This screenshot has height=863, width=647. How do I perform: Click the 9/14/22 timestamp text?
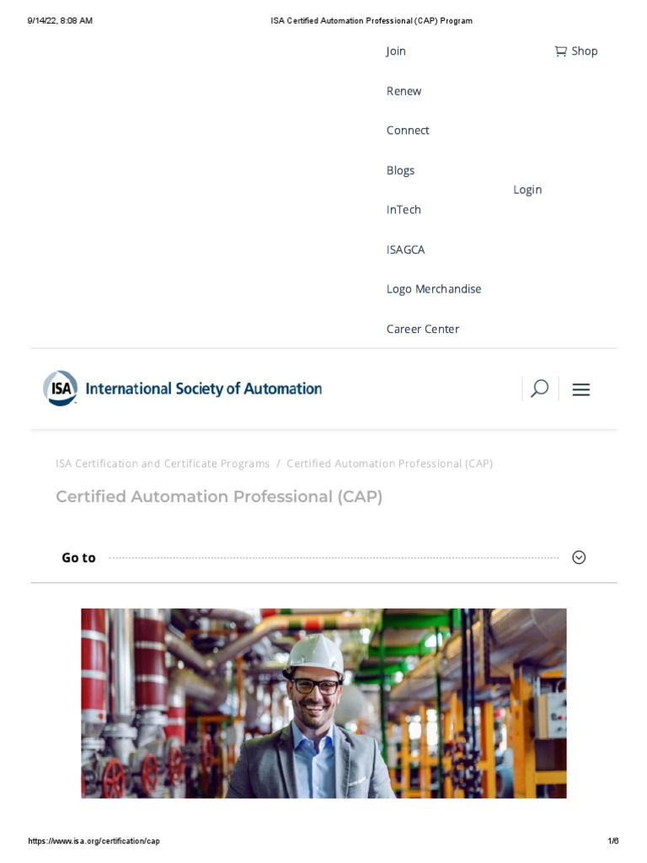(x=60, y=21)
